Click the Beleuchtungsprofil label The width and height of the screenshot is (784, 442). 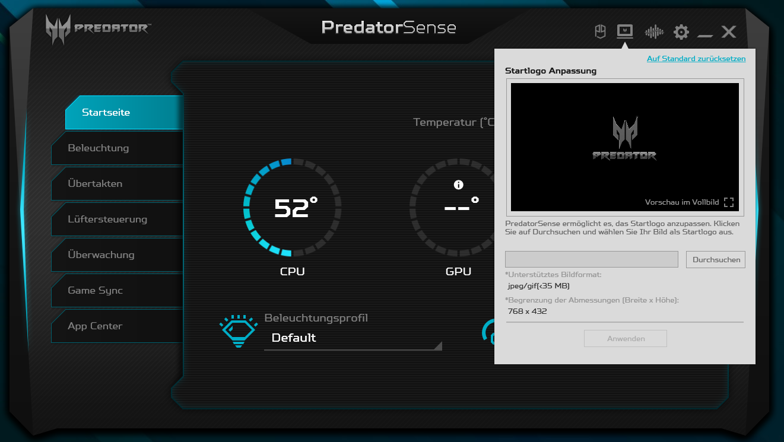pos(316,318)
